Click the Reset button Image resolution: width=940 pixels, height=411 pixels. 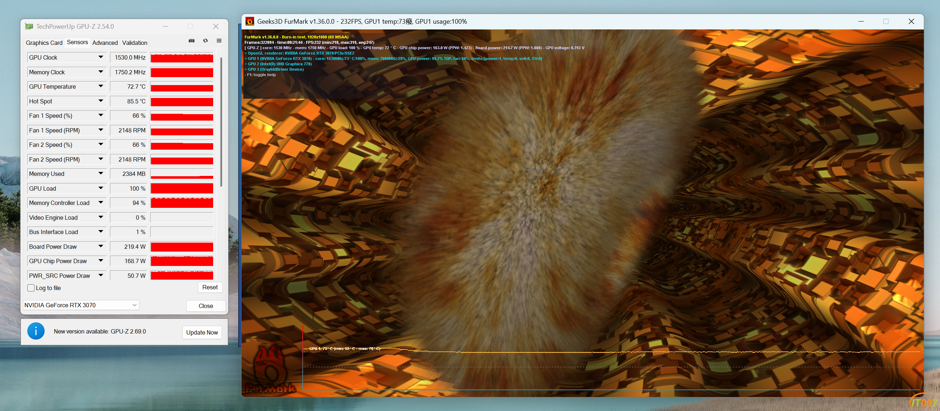click(x=210, y=287)
